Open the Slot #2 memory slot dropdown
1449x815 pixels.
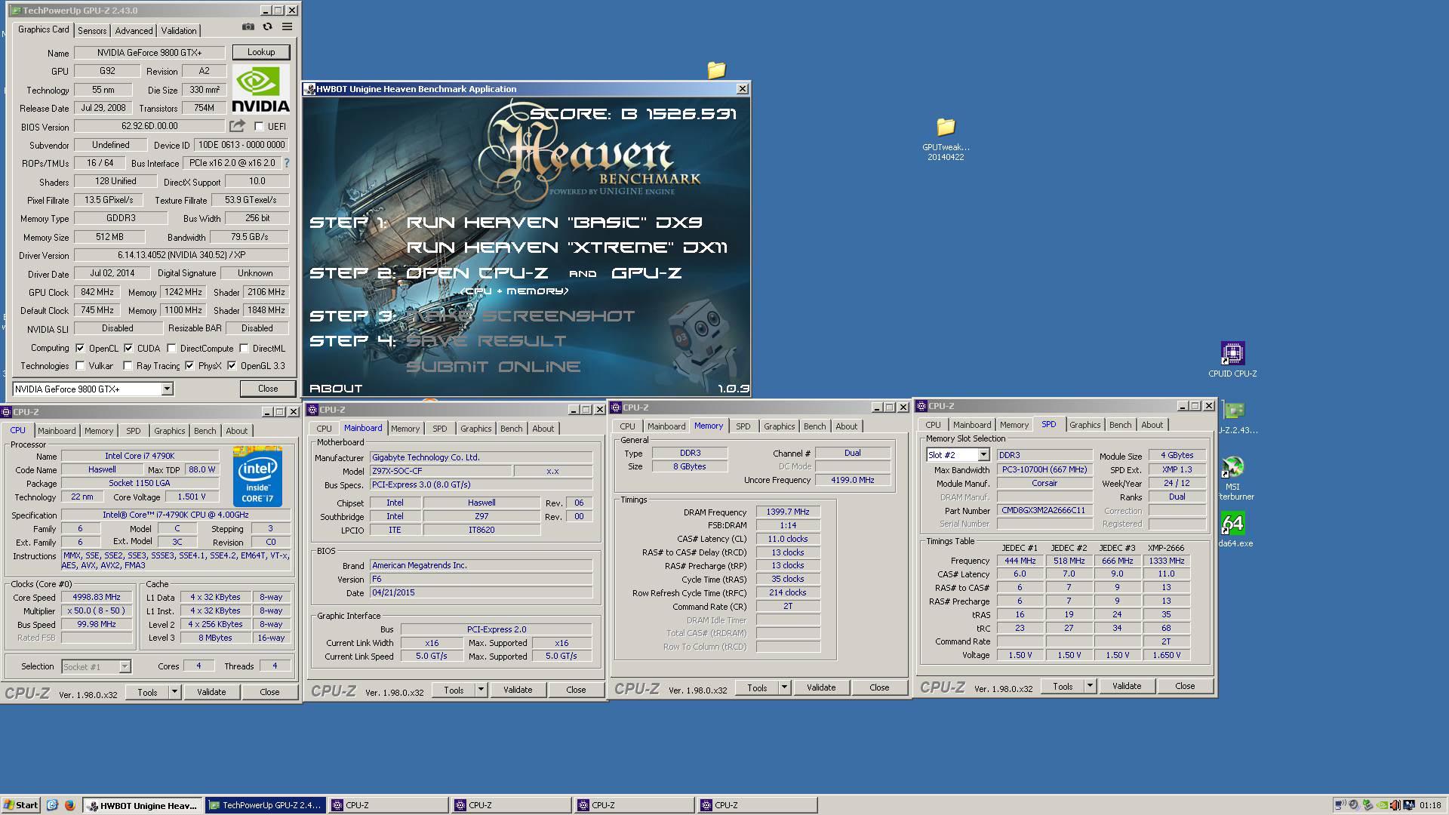tap(983, 455)
